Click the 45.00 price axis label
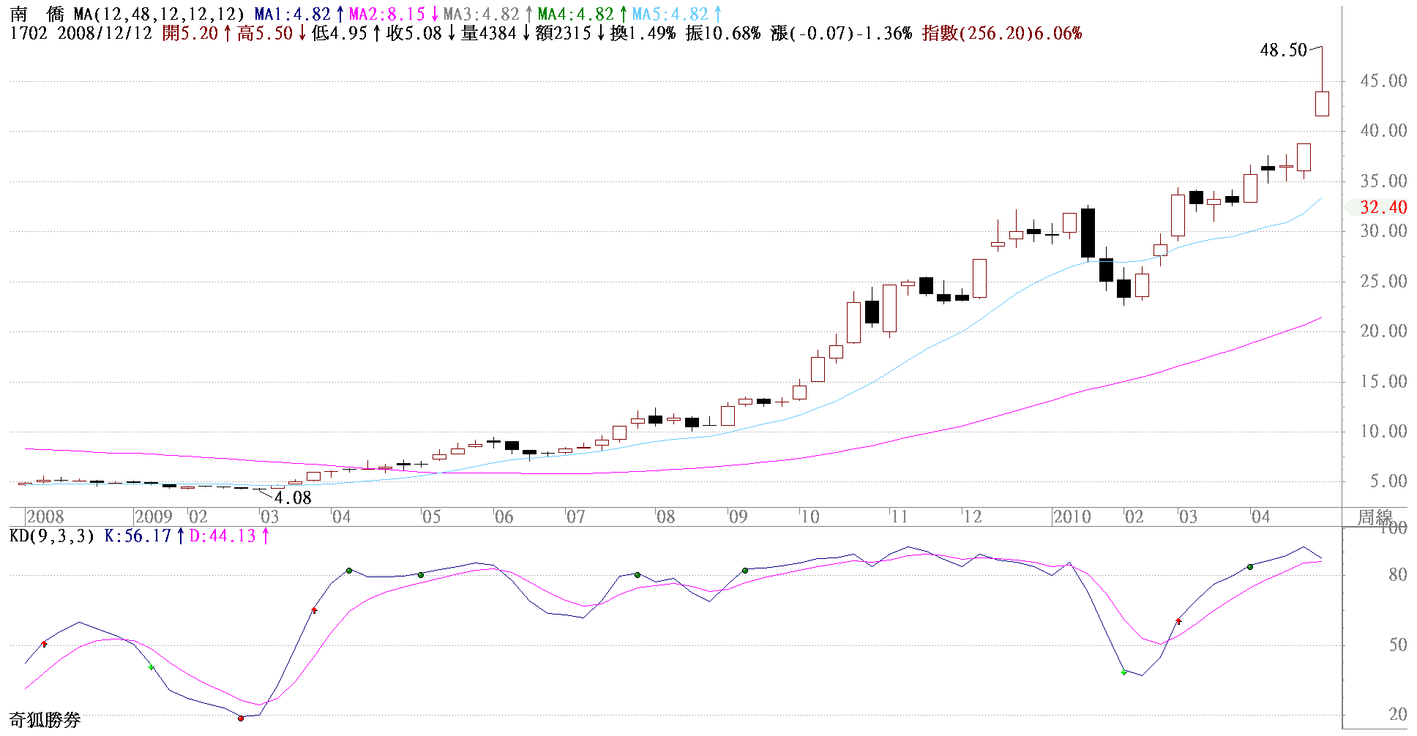Screen dimensions: 1417x736 coord(1383,81)
